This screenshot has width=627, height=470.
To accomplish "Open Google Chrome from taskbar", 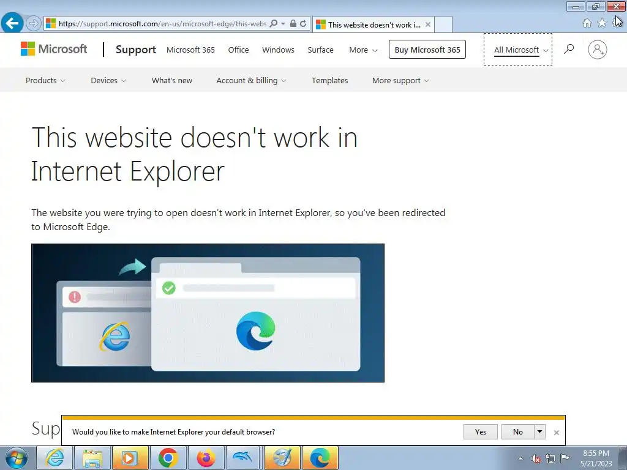I will pyautogui.click(x=168, y=458).
